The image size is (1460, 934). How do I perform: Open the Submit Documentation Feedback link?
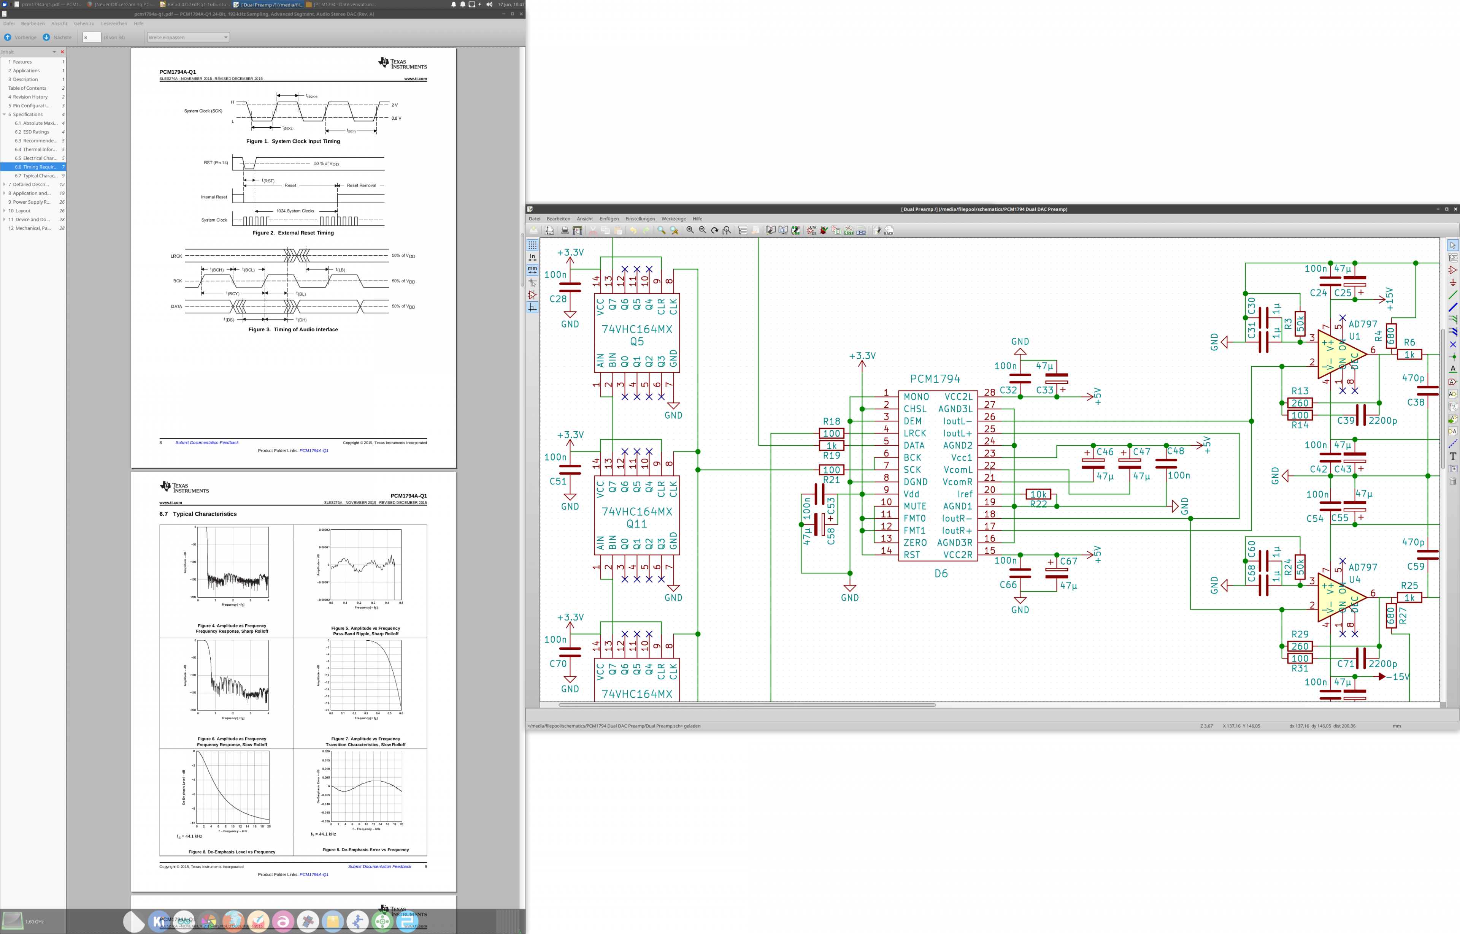tap(207, 443)
